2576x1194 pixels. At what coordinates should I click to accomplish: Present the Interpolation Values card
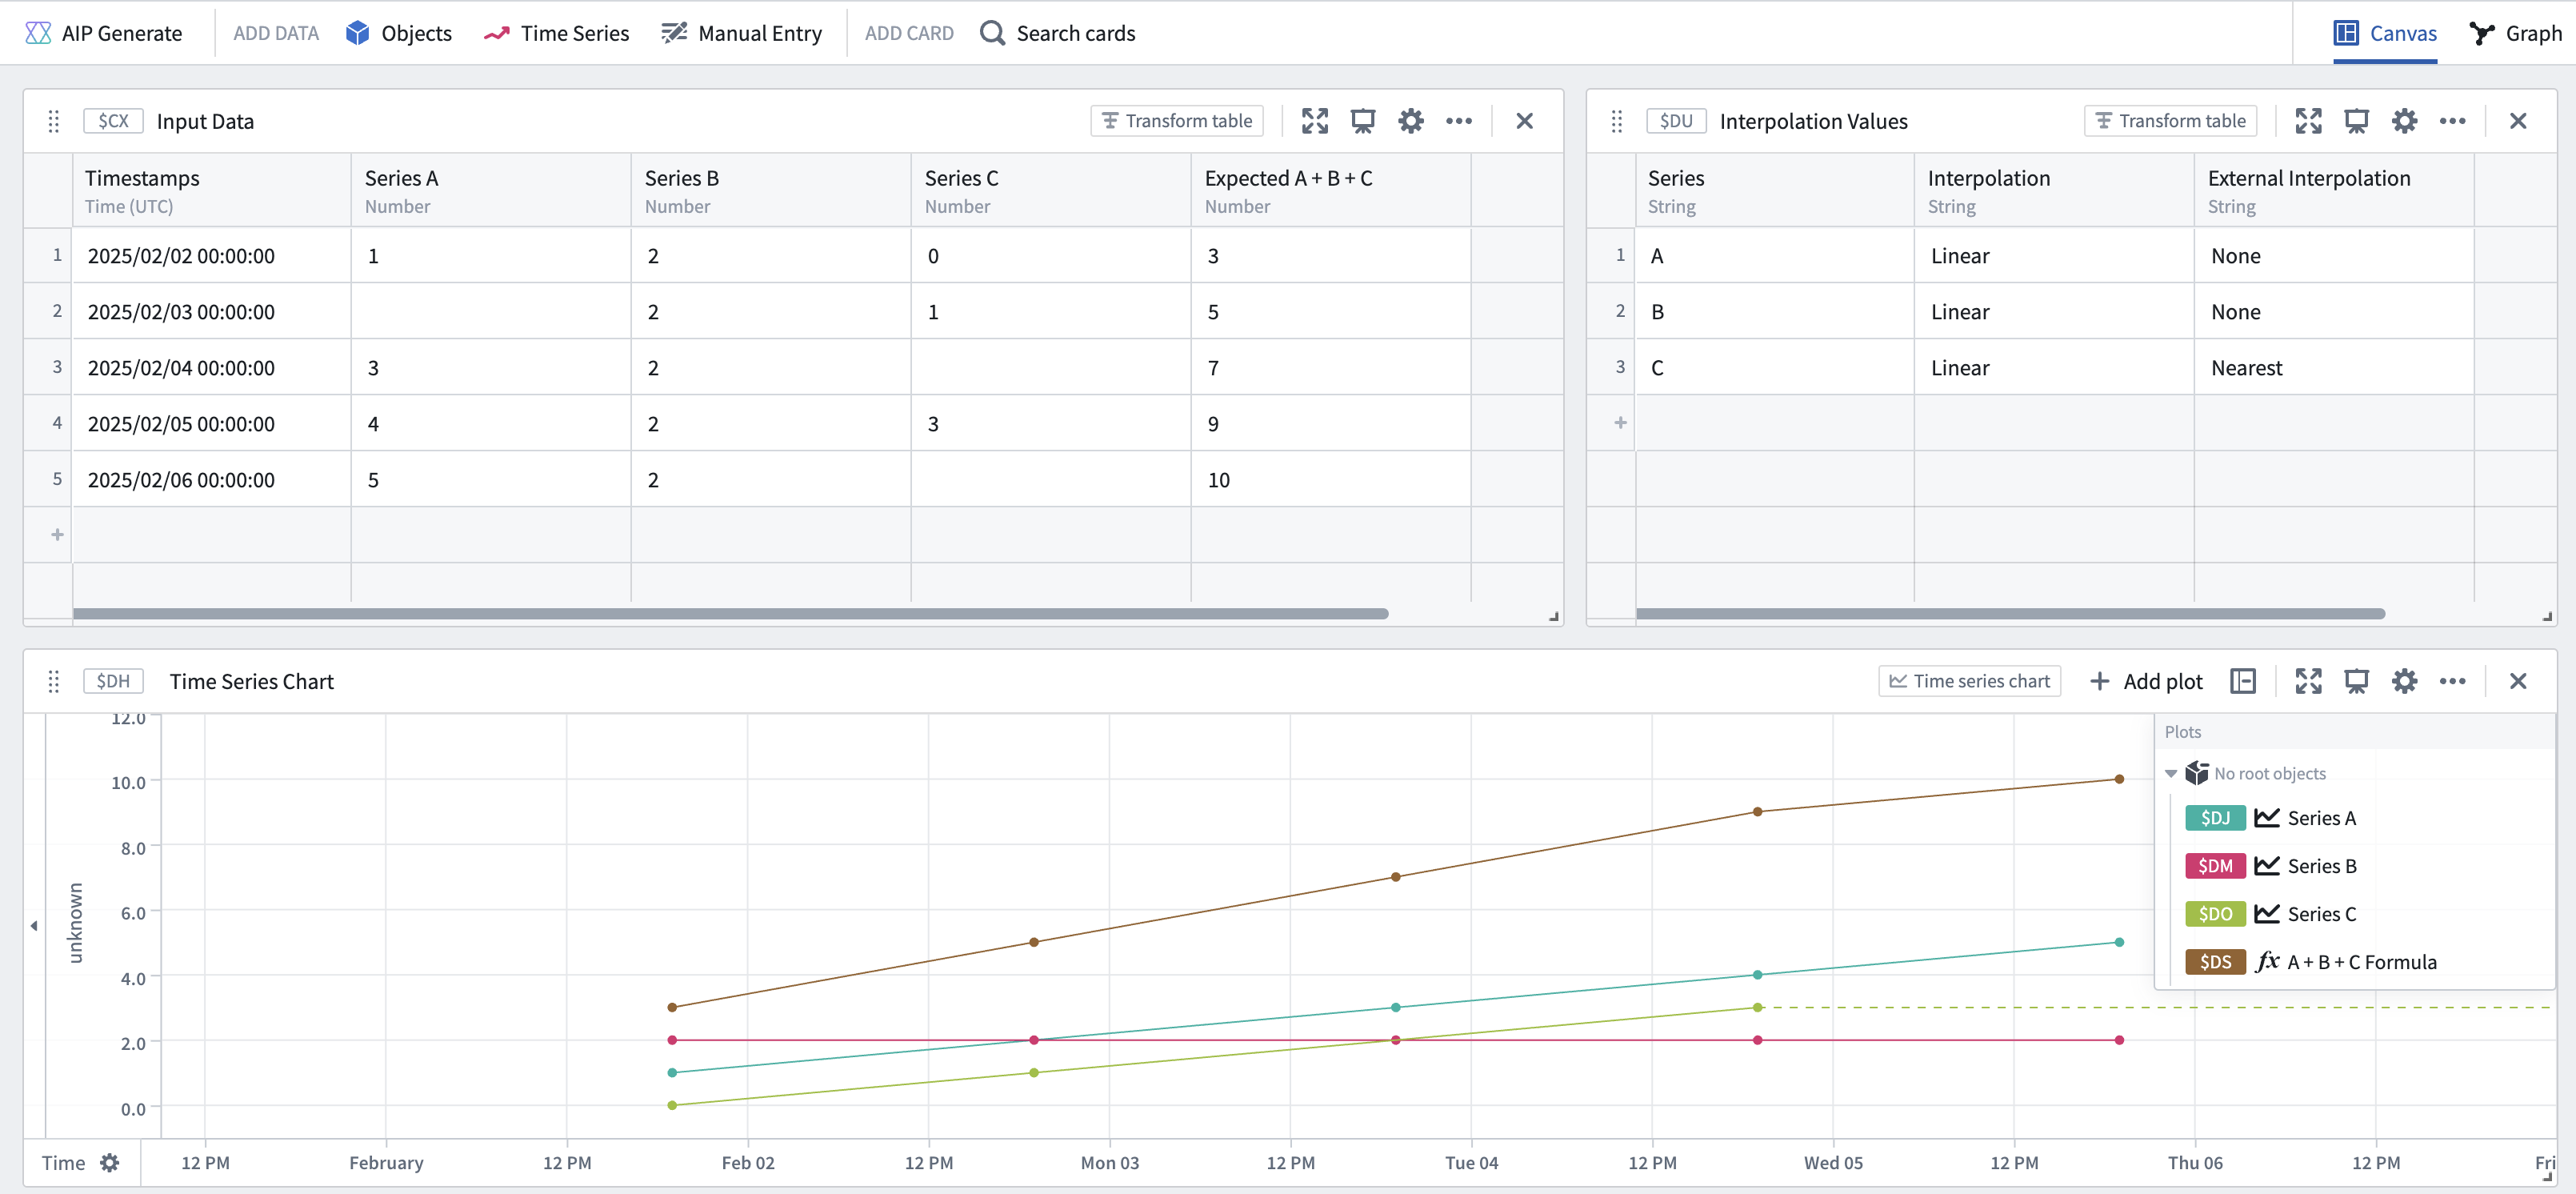[x=2356, y=121]
